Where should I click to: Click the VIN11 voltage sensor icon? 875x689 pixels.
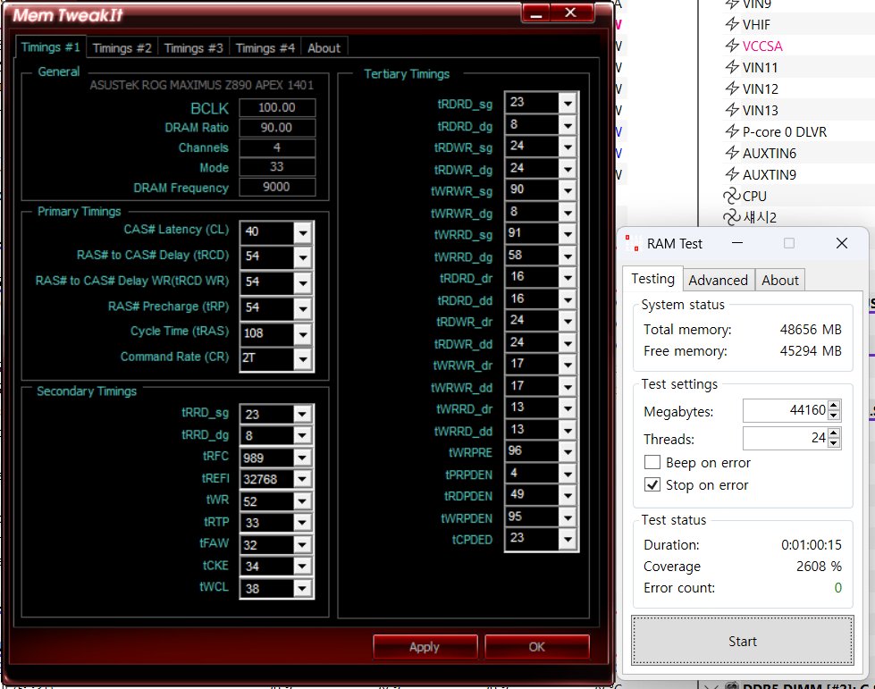732,67
